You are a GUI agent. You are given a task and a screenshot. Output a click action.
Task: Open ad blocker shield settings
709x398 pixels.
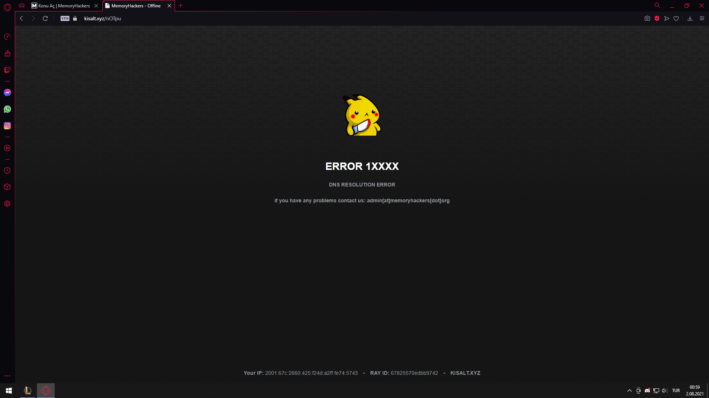pos(657,18)
